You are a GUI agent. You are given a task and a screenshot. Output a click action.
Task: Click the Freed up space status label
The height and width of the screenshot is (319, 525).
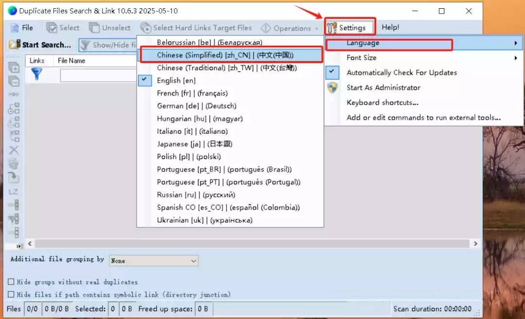(165, 309)
